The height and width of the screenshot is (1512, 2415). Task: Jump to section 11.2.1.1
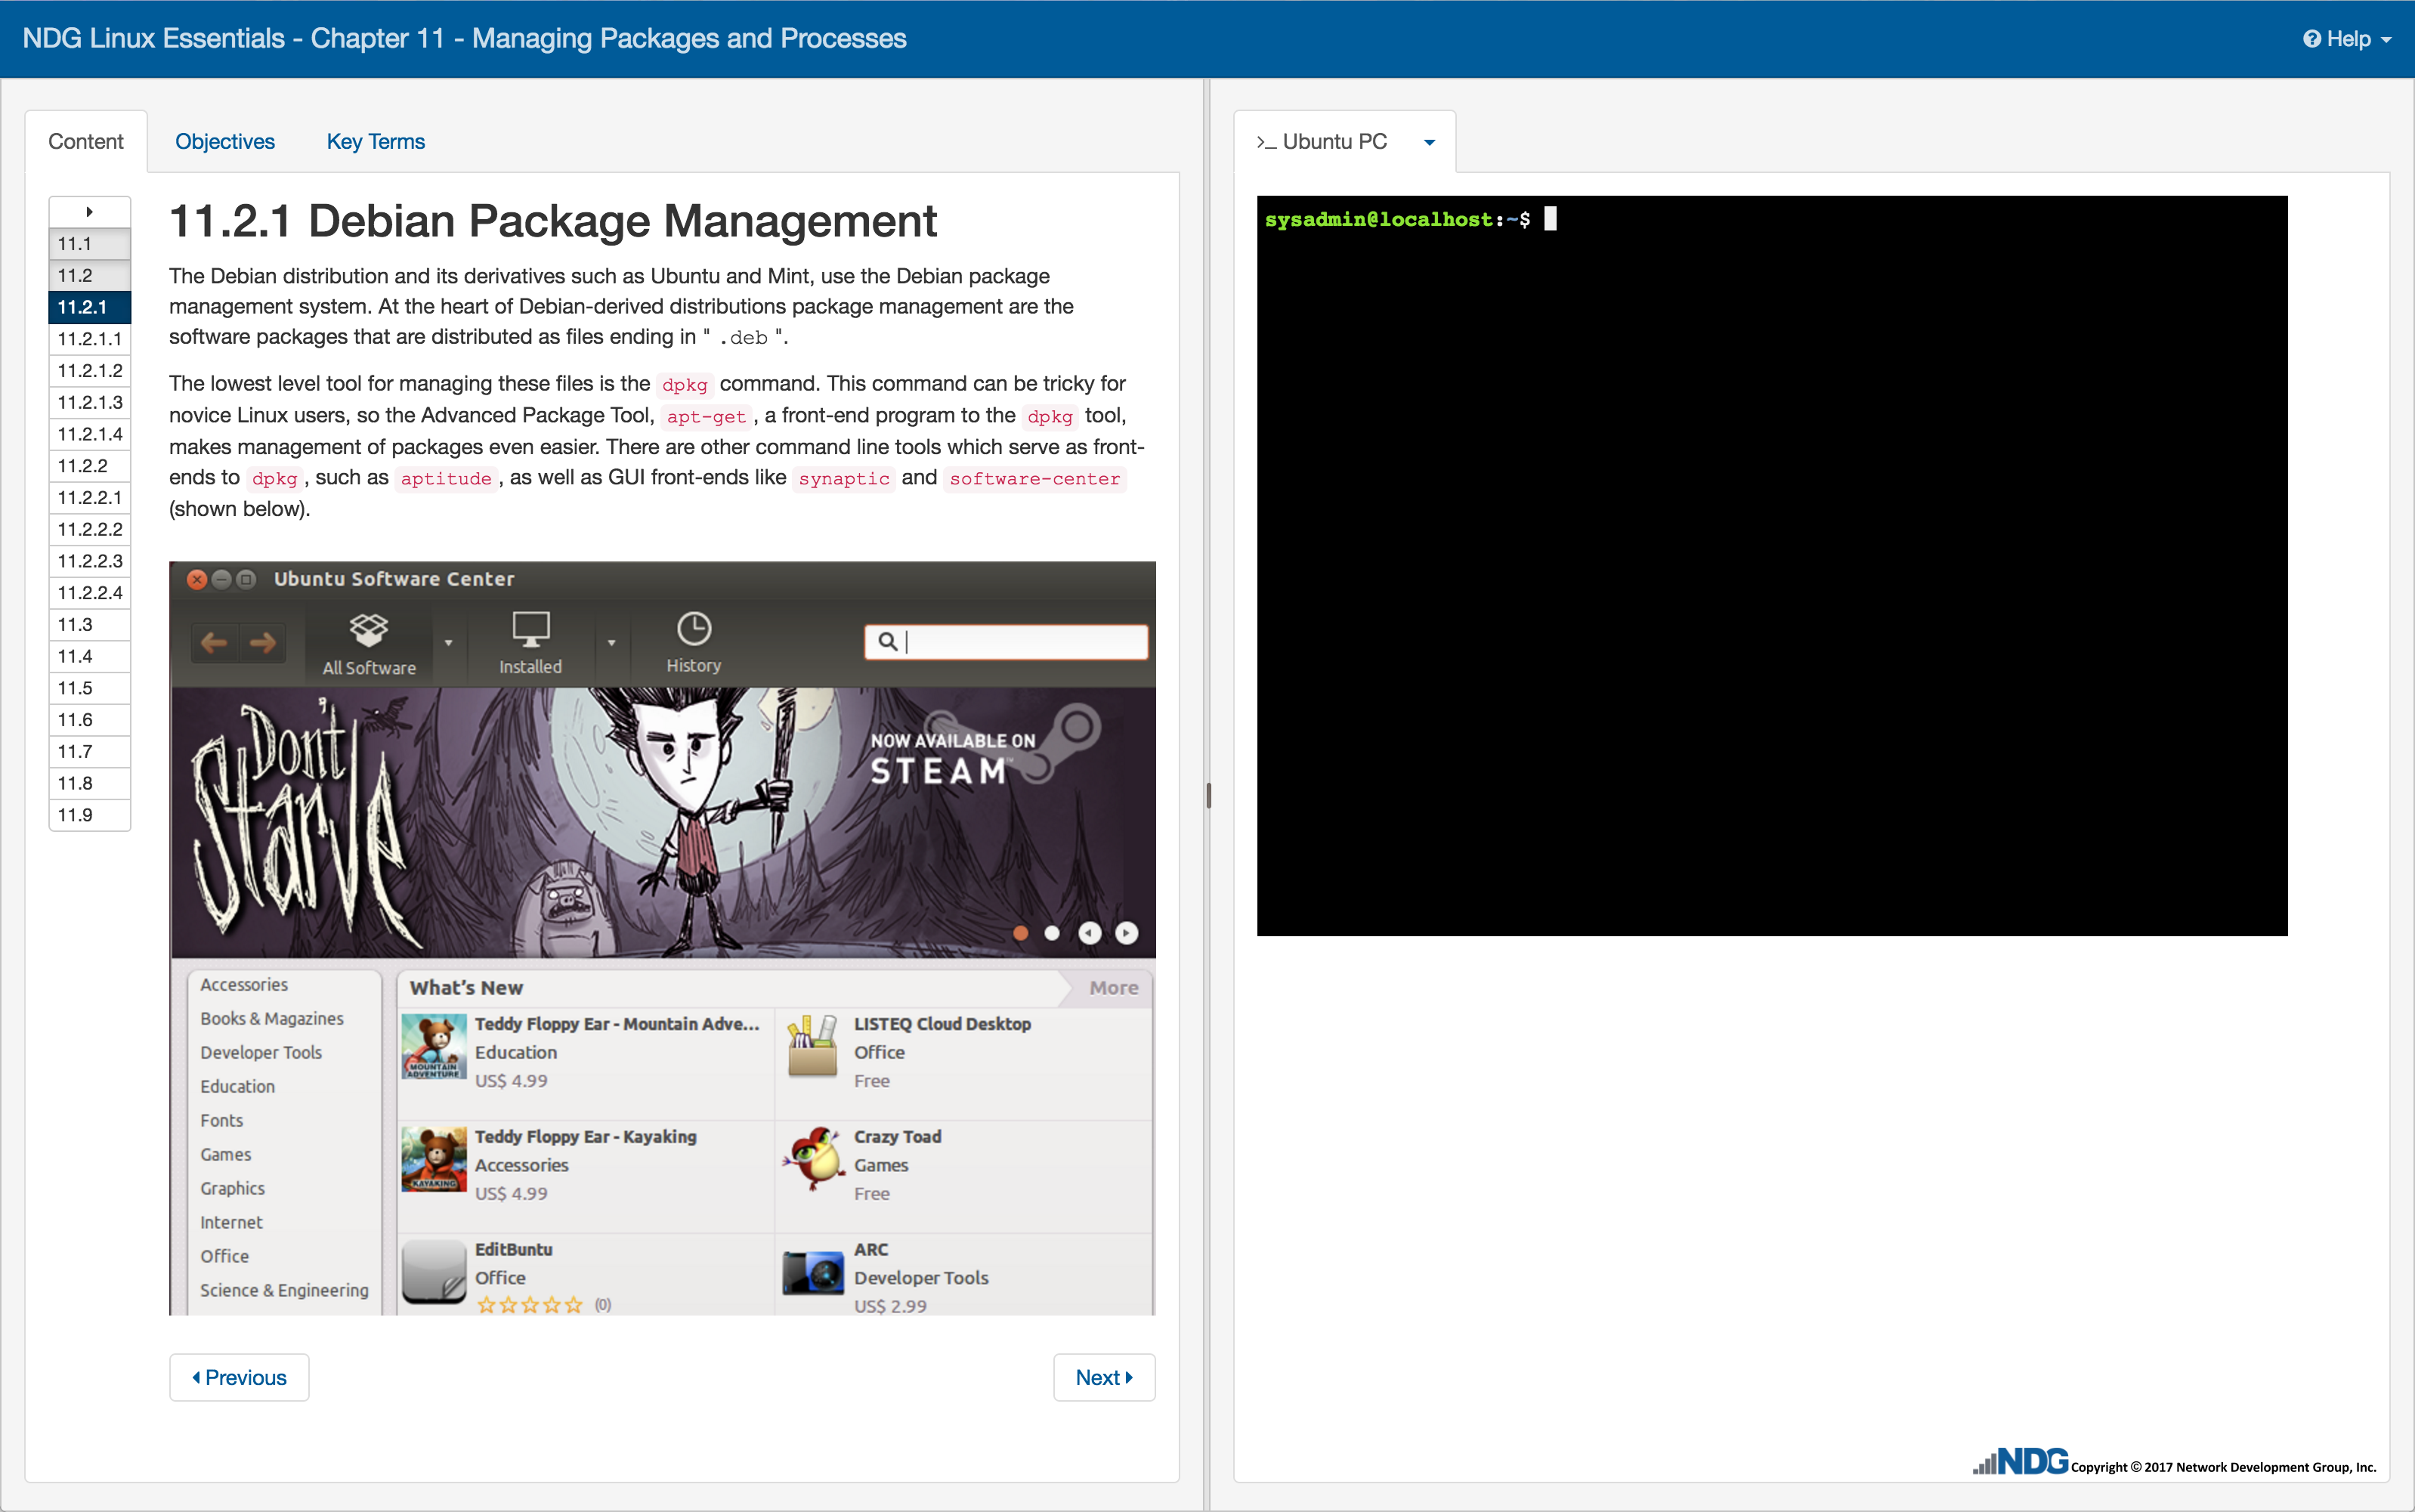[90, 339]
